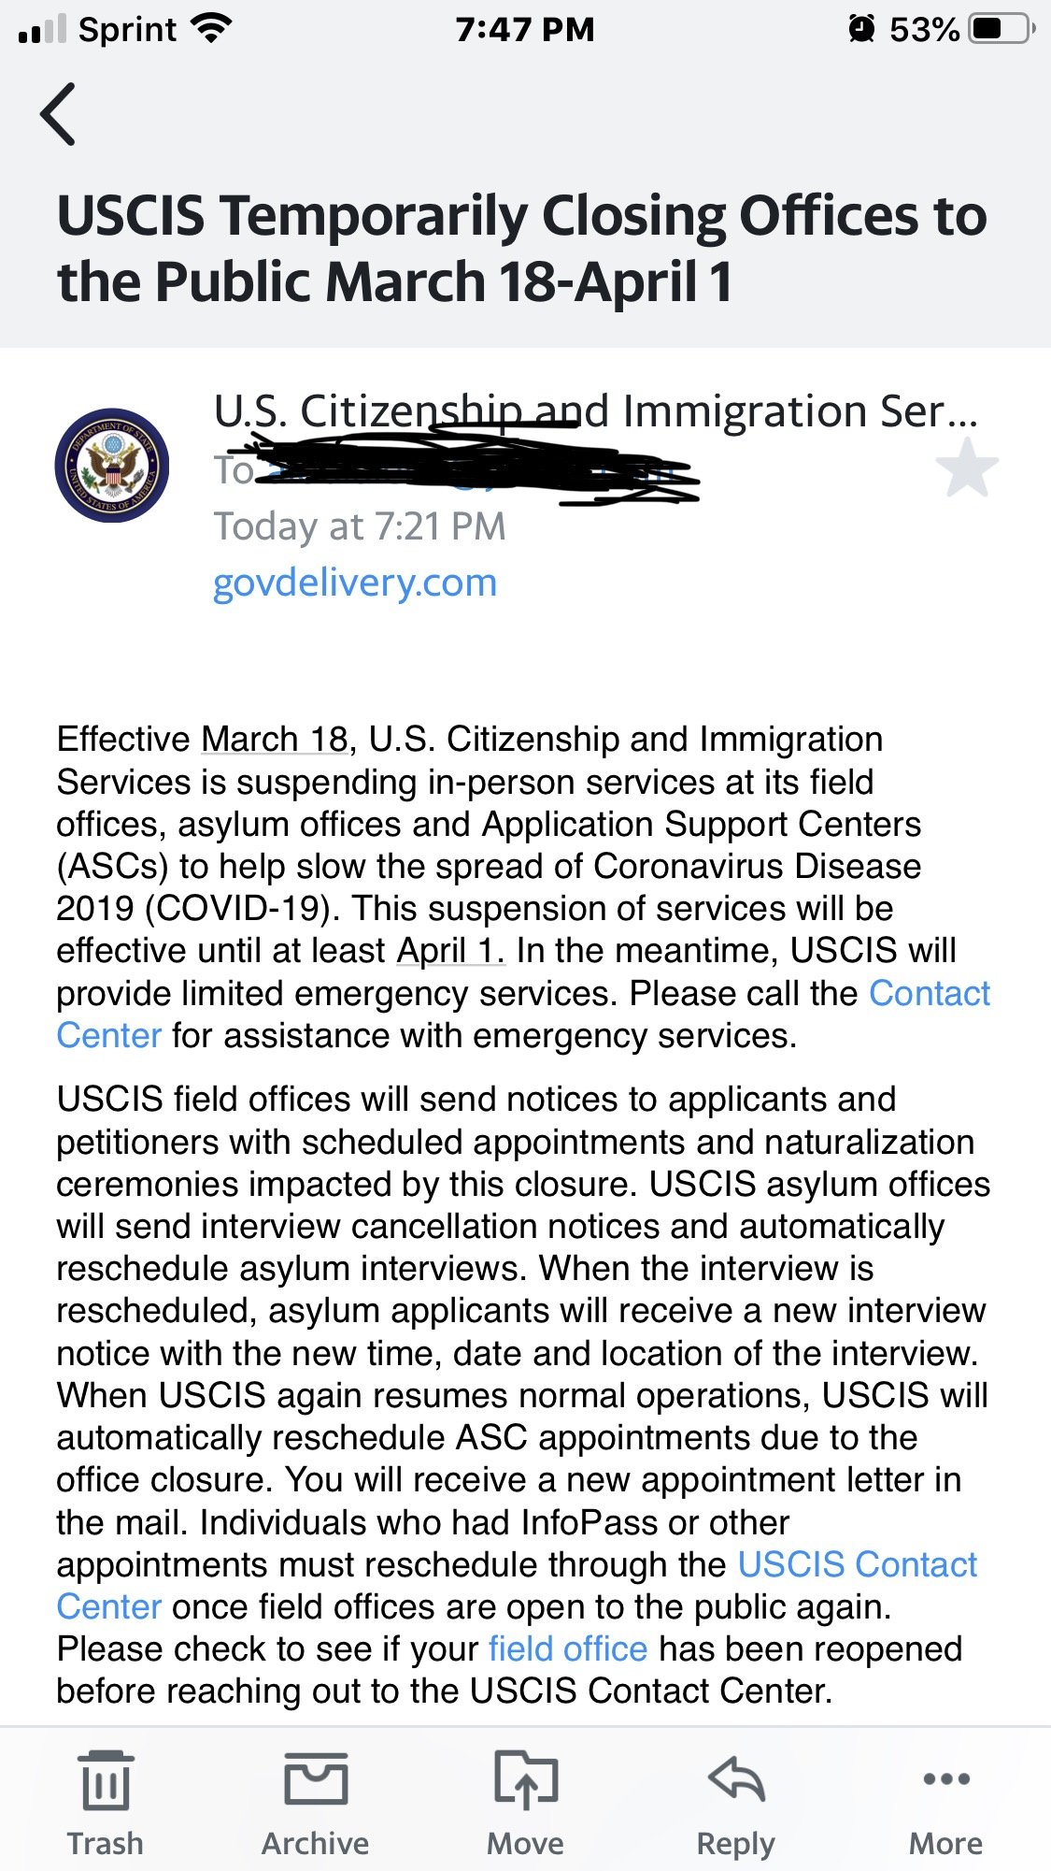
Task: Tap the underlined March 18 date
Action: pyautogui.click(x=275, y=739)
